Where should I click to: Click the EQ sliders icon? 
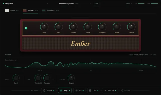pyautogui.click(x=76, y=90)
